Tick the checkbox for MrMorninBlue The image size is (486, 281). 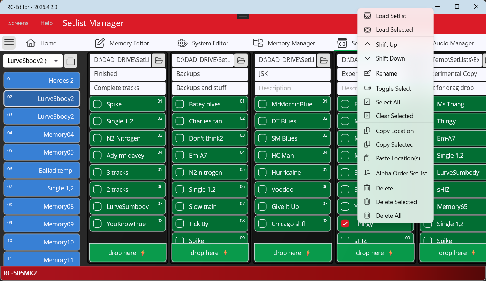pos(262,104)
